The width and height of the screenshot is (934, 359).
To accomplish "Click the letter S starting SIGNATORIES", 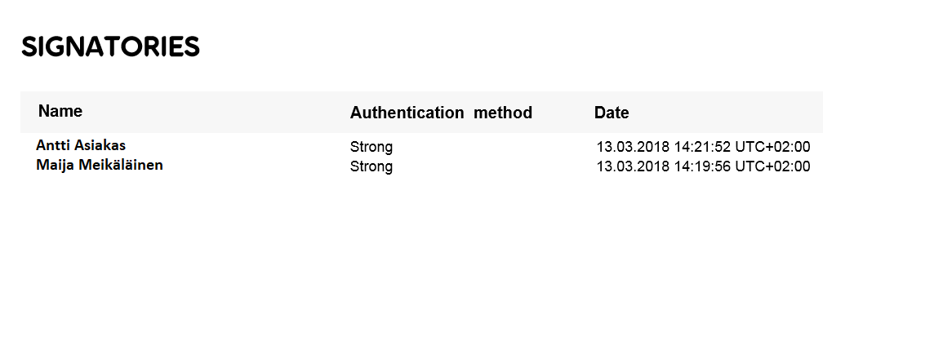I will (29, 47).
